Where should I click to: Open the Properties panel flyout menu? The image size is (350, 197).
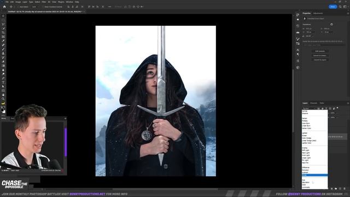[x=348, y=13]
